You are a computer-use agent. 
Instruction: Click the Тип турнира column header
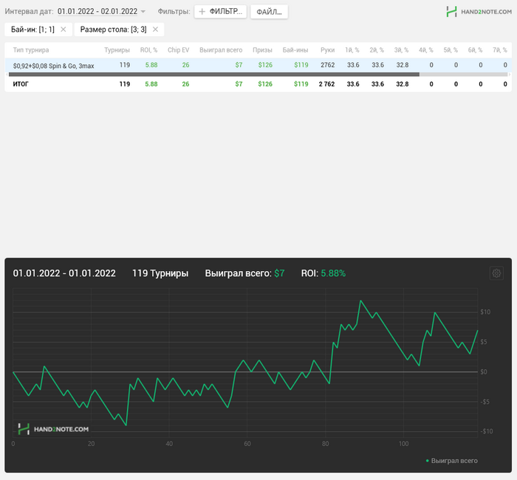(x=31, y=49)
